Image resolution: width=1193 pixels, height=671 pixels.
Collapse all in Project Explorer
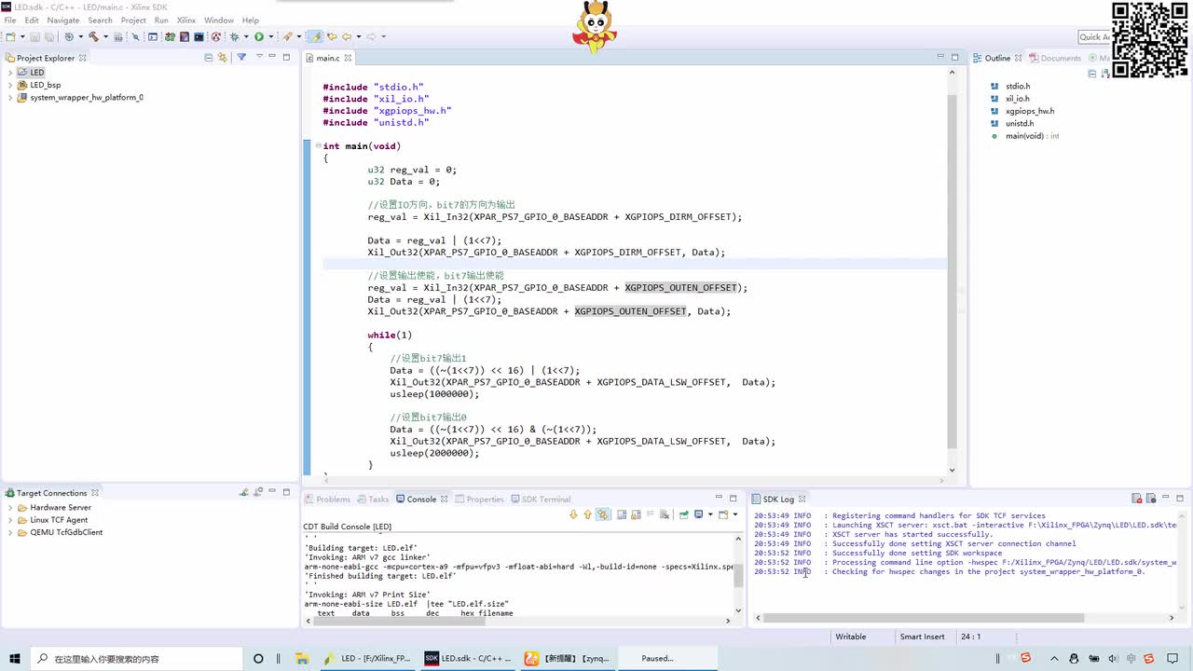click(209, 58)
